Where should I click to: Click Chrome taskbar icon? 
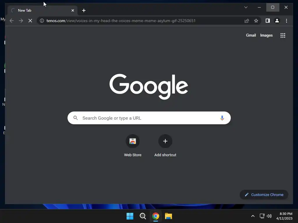coord(156,216)
